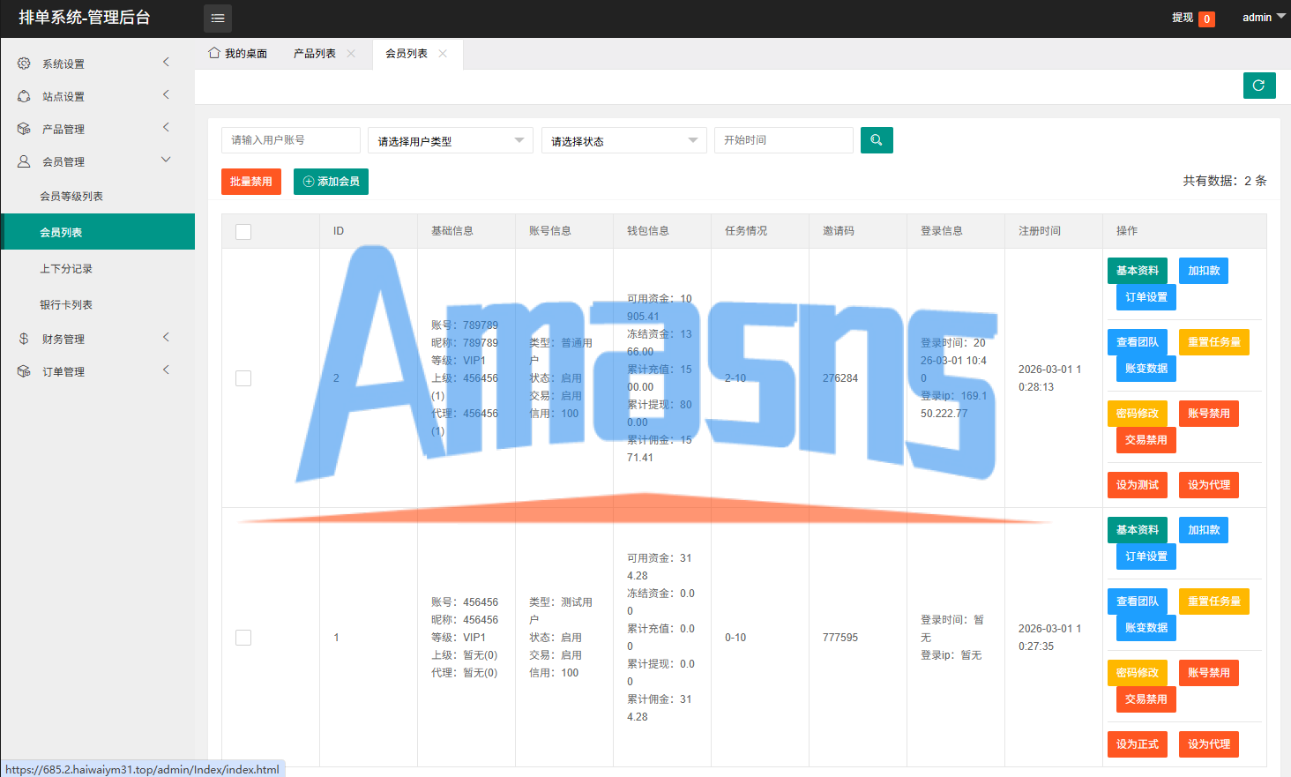Click 查看团队 for member 456456

pyautogui.click(x=1138, y=601)
